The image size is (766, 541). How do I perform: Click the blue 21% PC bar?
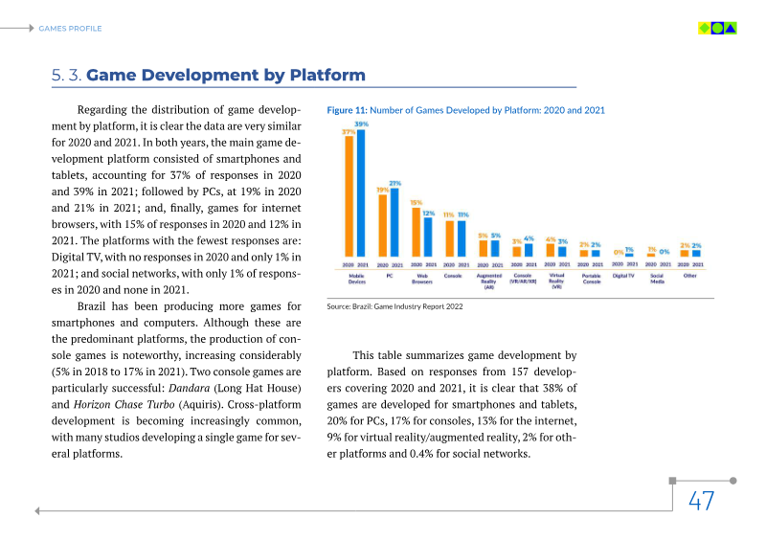(x=394, y=221)
